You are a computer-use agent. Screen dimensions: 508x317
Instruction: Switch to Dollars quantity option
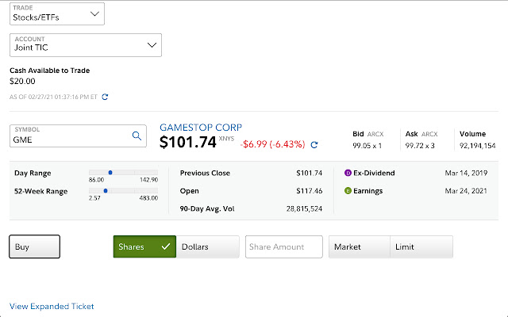(x=208, y=246)
